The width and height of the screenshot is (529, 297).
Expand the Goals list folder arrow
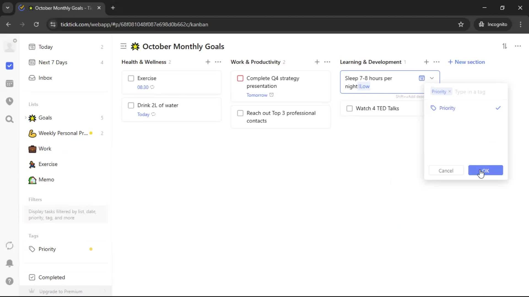26,118
